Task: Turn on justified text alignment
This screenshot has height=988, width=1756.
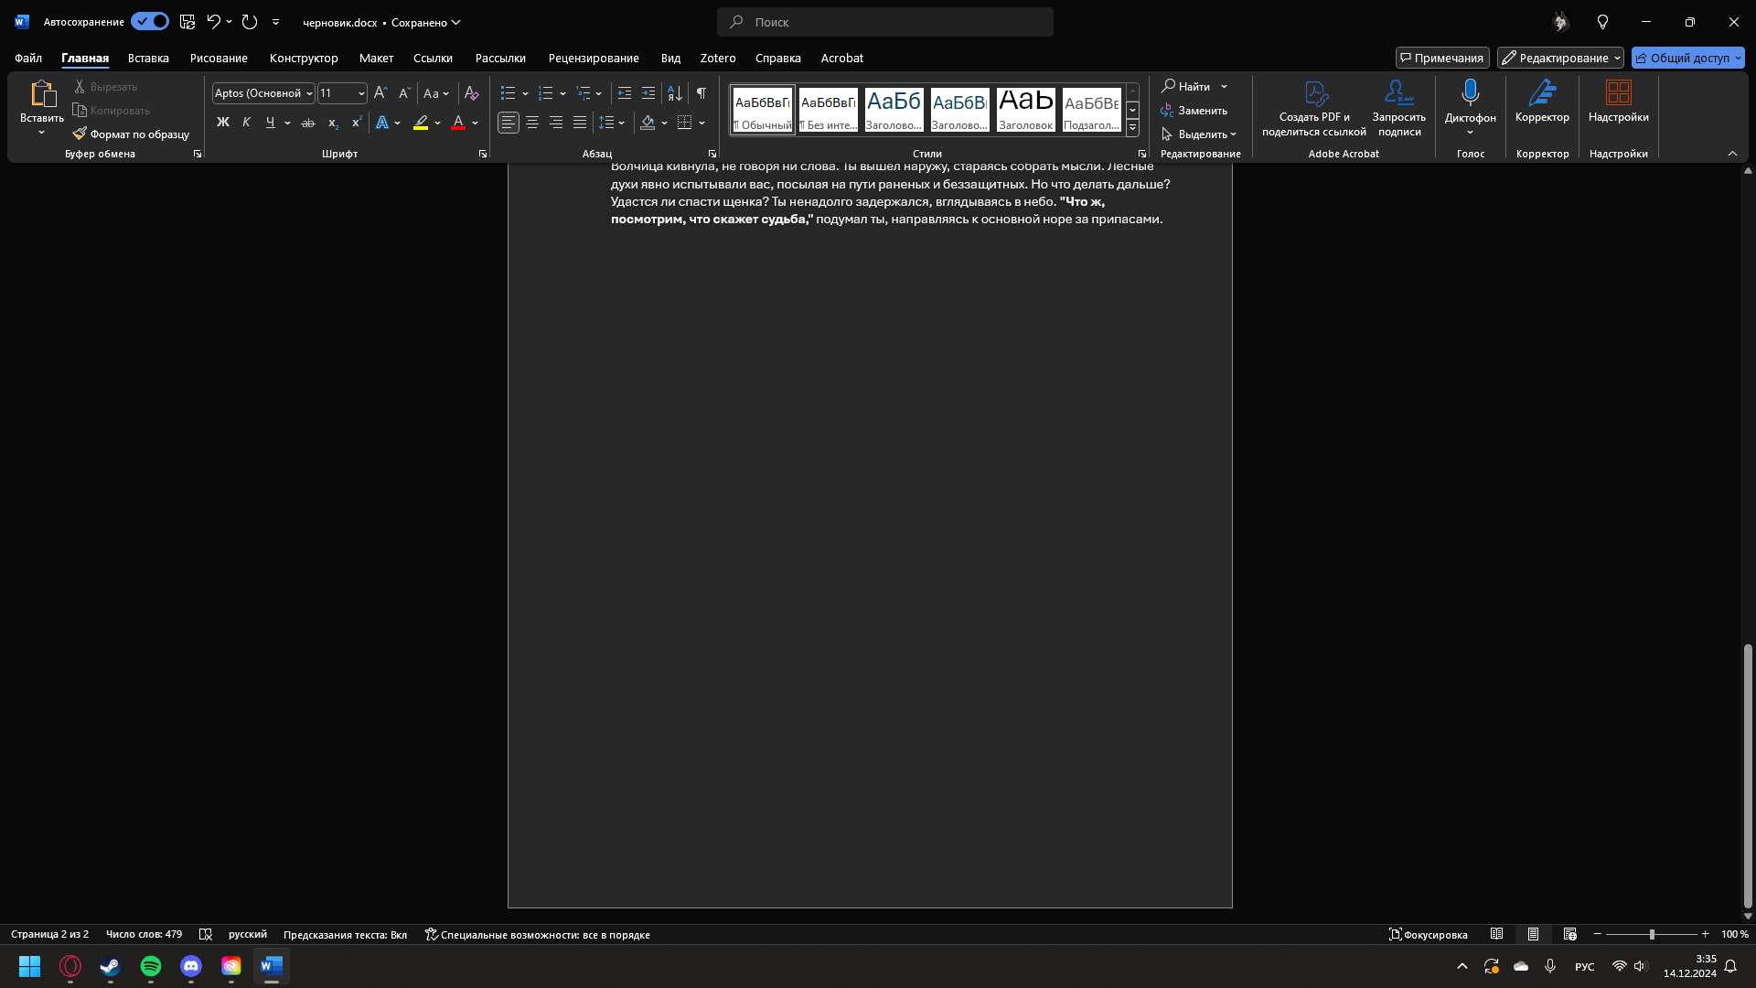Action: point(580,123)
